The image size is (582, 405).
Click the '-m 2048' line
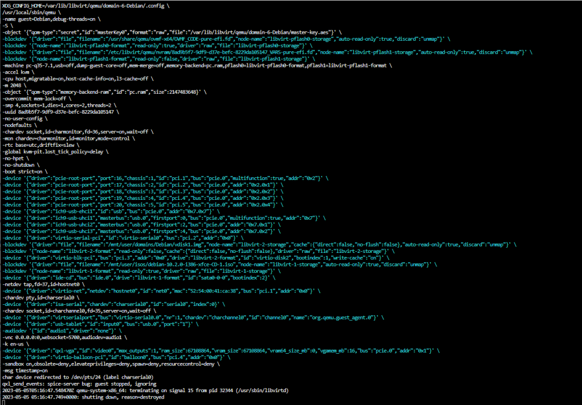tap(15, 86)
